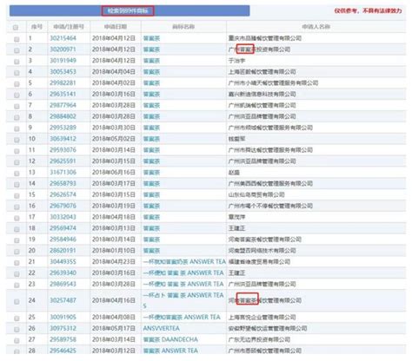Click registration number 30975312
The height and width of the screenshot is (361, 412).
pyautogui.click(x=63, y=328)
